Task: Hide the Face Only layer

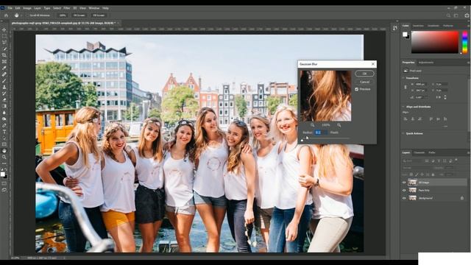Action: point(404,190)
